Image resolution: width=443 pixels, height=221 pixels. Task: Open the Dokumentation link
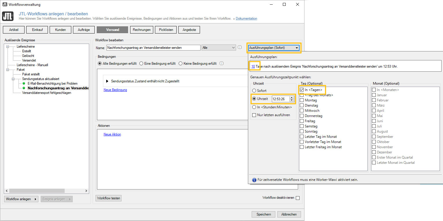pyautogui.click(x=246, y=18)
